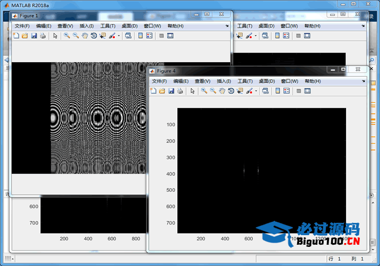
Task: Click dock arrow in Figure 1 menu bar
Action: tap(227, 26)
